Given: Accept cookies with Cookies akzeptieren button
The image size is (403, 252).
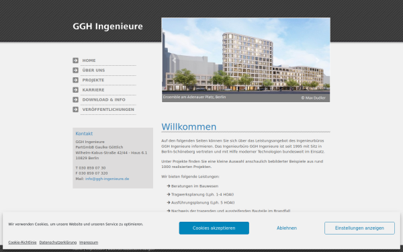Looking at the screenshot, I should (x=214, y=228).
